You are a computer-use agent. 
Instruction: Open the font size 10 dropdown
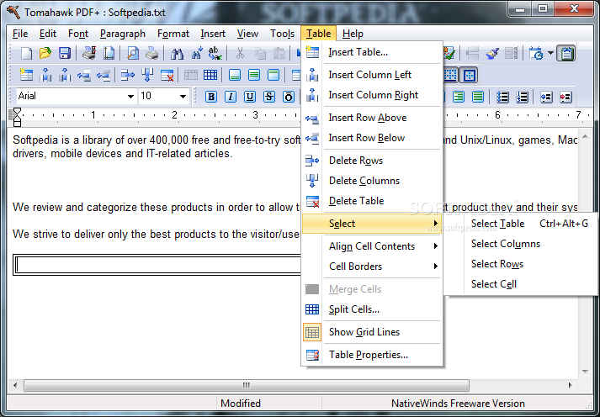click(183, 97)
